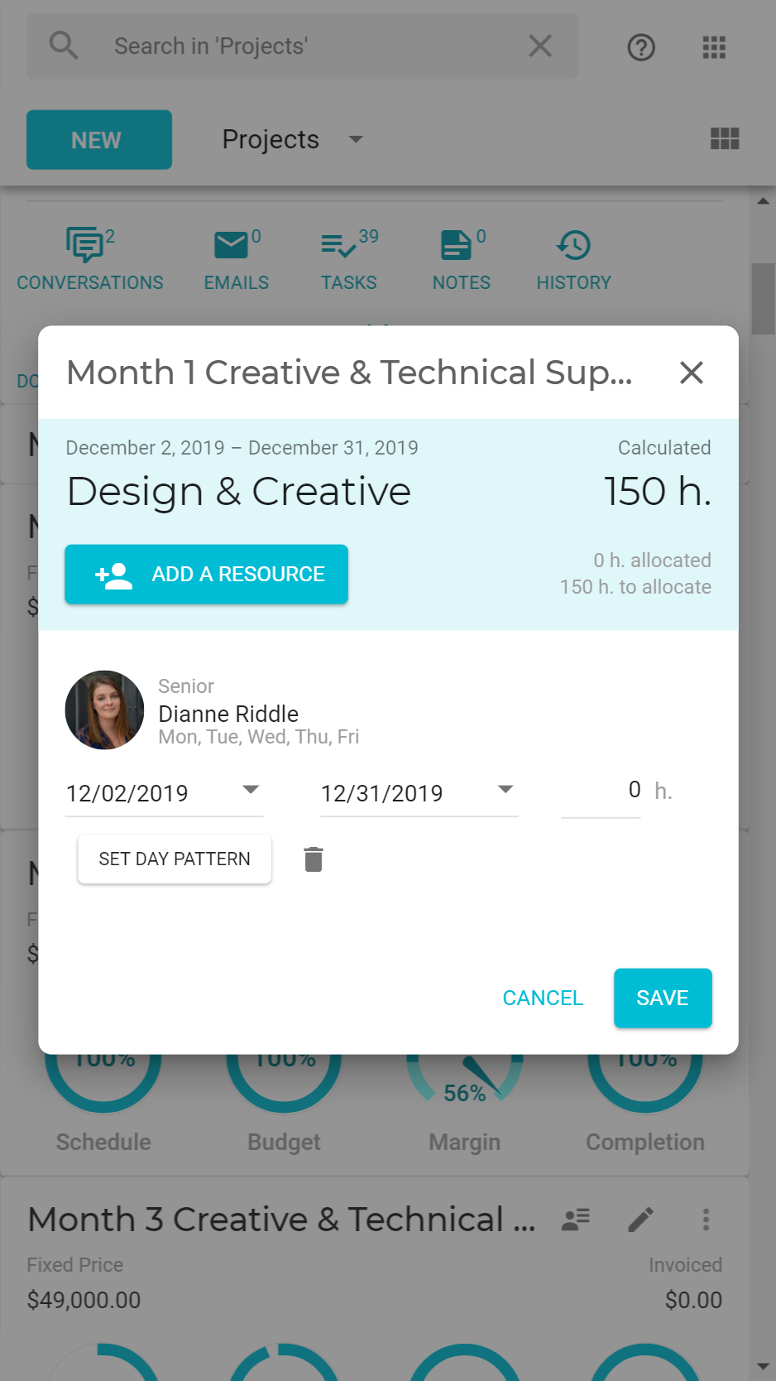Open the apps grid launcher icon

point(714,47)
